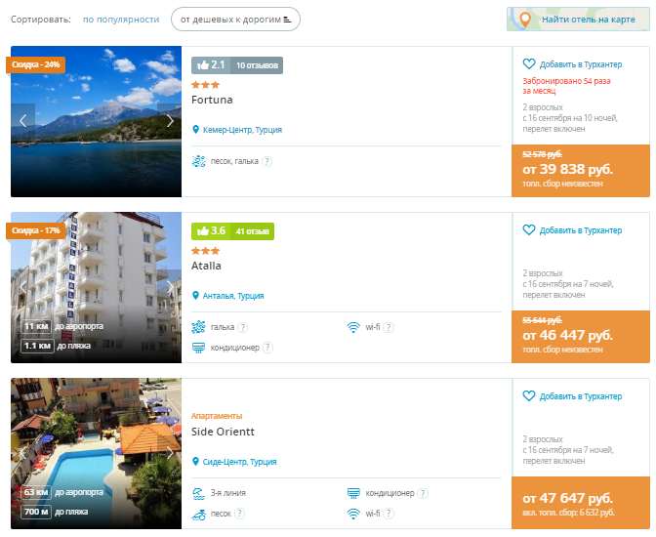The height and width of the screenshot is (537, 656).
Task: Open Анталья, Турция location link
Action: pos(233,296)
